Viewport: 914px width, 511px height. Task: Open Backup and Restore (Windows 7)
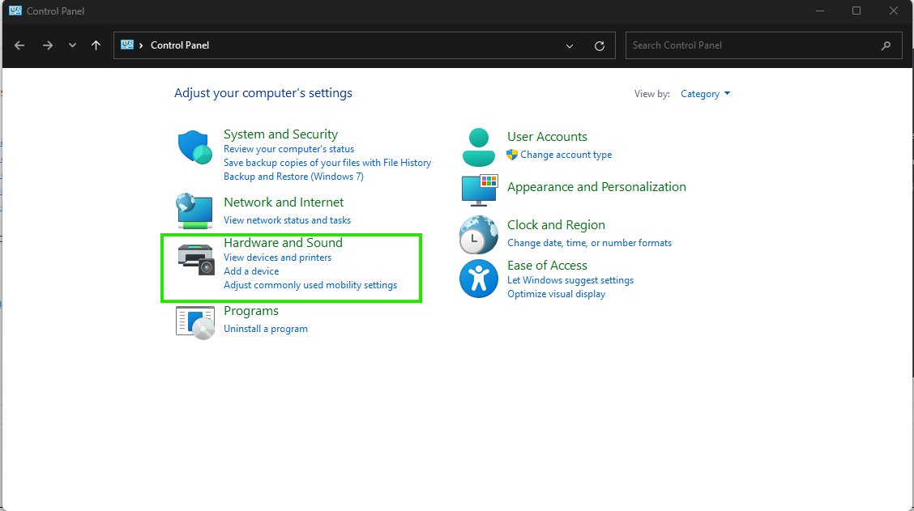coord(293,177)
